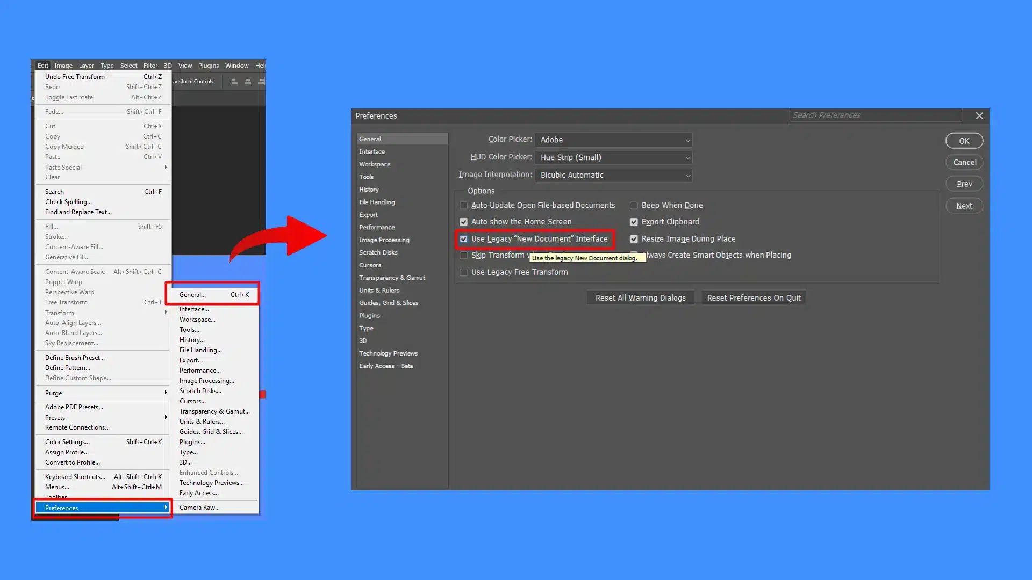The image size is (1032, 580).
Task: Toggle Export Clipboard checkbox
Action: click(633, 222)
